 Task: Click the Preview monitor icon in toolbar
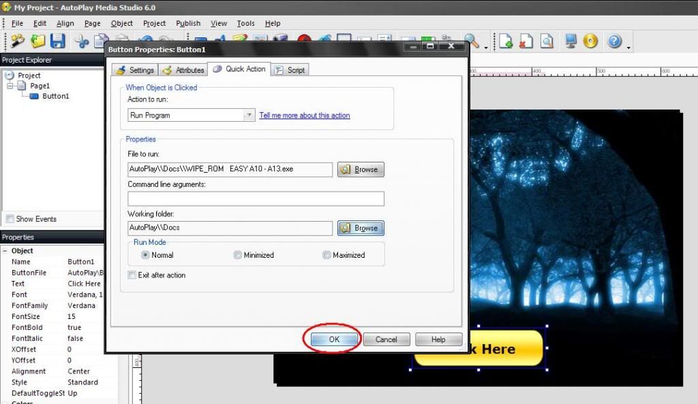(x=571, y=41)
